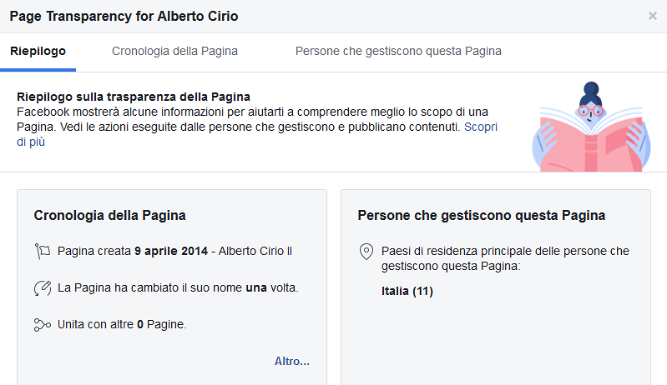Click the merge pages icon
Screen dimensions: 667x385
[42, 325]
